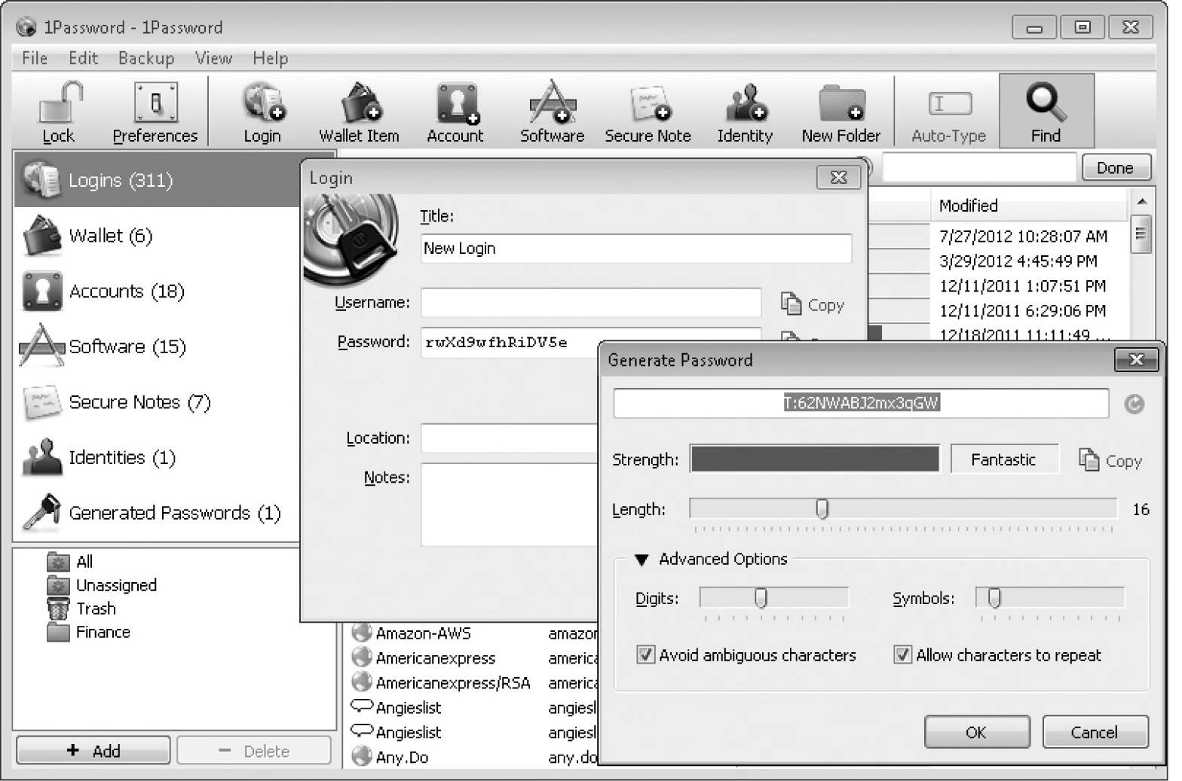Regenerate password with the refresh icon
The width and height of the screenshot is (1182, 781).
tap(1134, 404)
